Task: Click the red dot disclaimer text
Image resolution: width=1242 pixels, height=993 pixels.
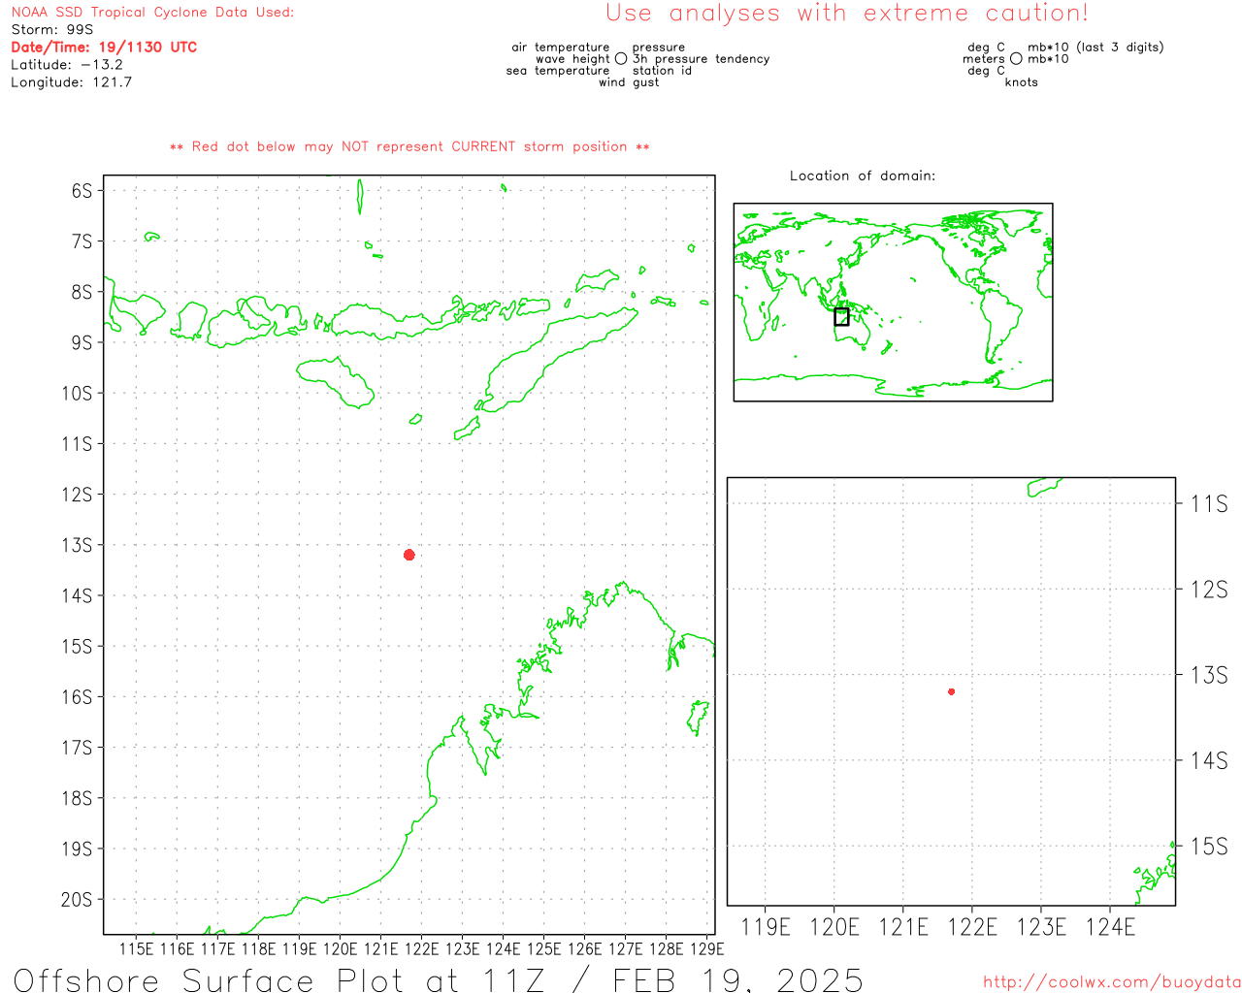Action: [409, 146]
